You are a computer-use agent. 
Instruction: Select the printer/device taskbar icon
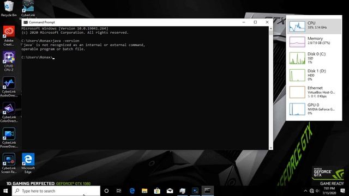point(182,191)
